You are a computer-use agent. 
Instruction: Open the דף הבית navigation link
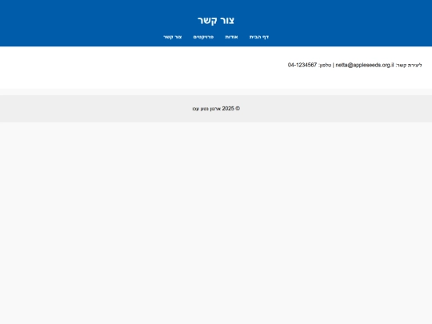click(259, 37)
